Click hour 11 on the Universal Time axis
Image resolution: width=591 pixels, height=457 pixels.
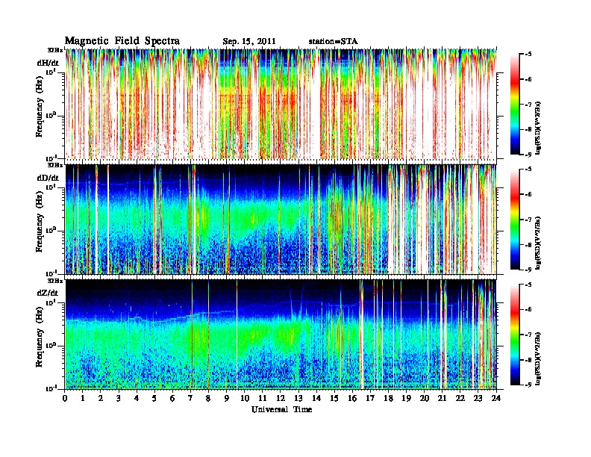(x=263, y=398)
